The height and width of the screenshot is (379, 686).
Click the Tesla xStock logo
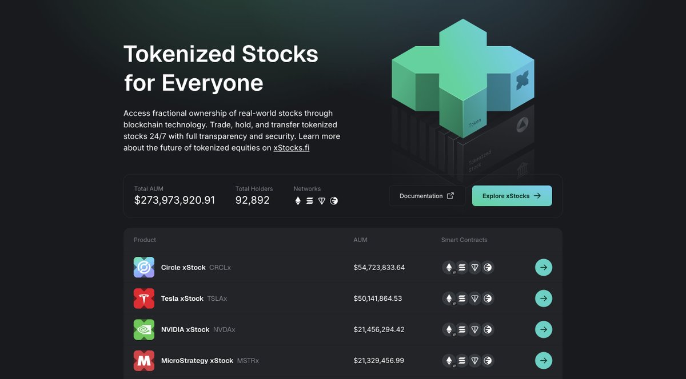click(x=144, y=298)
